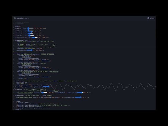Adjust the effect postgain slider
168x126 pixels.
point(46,87)
